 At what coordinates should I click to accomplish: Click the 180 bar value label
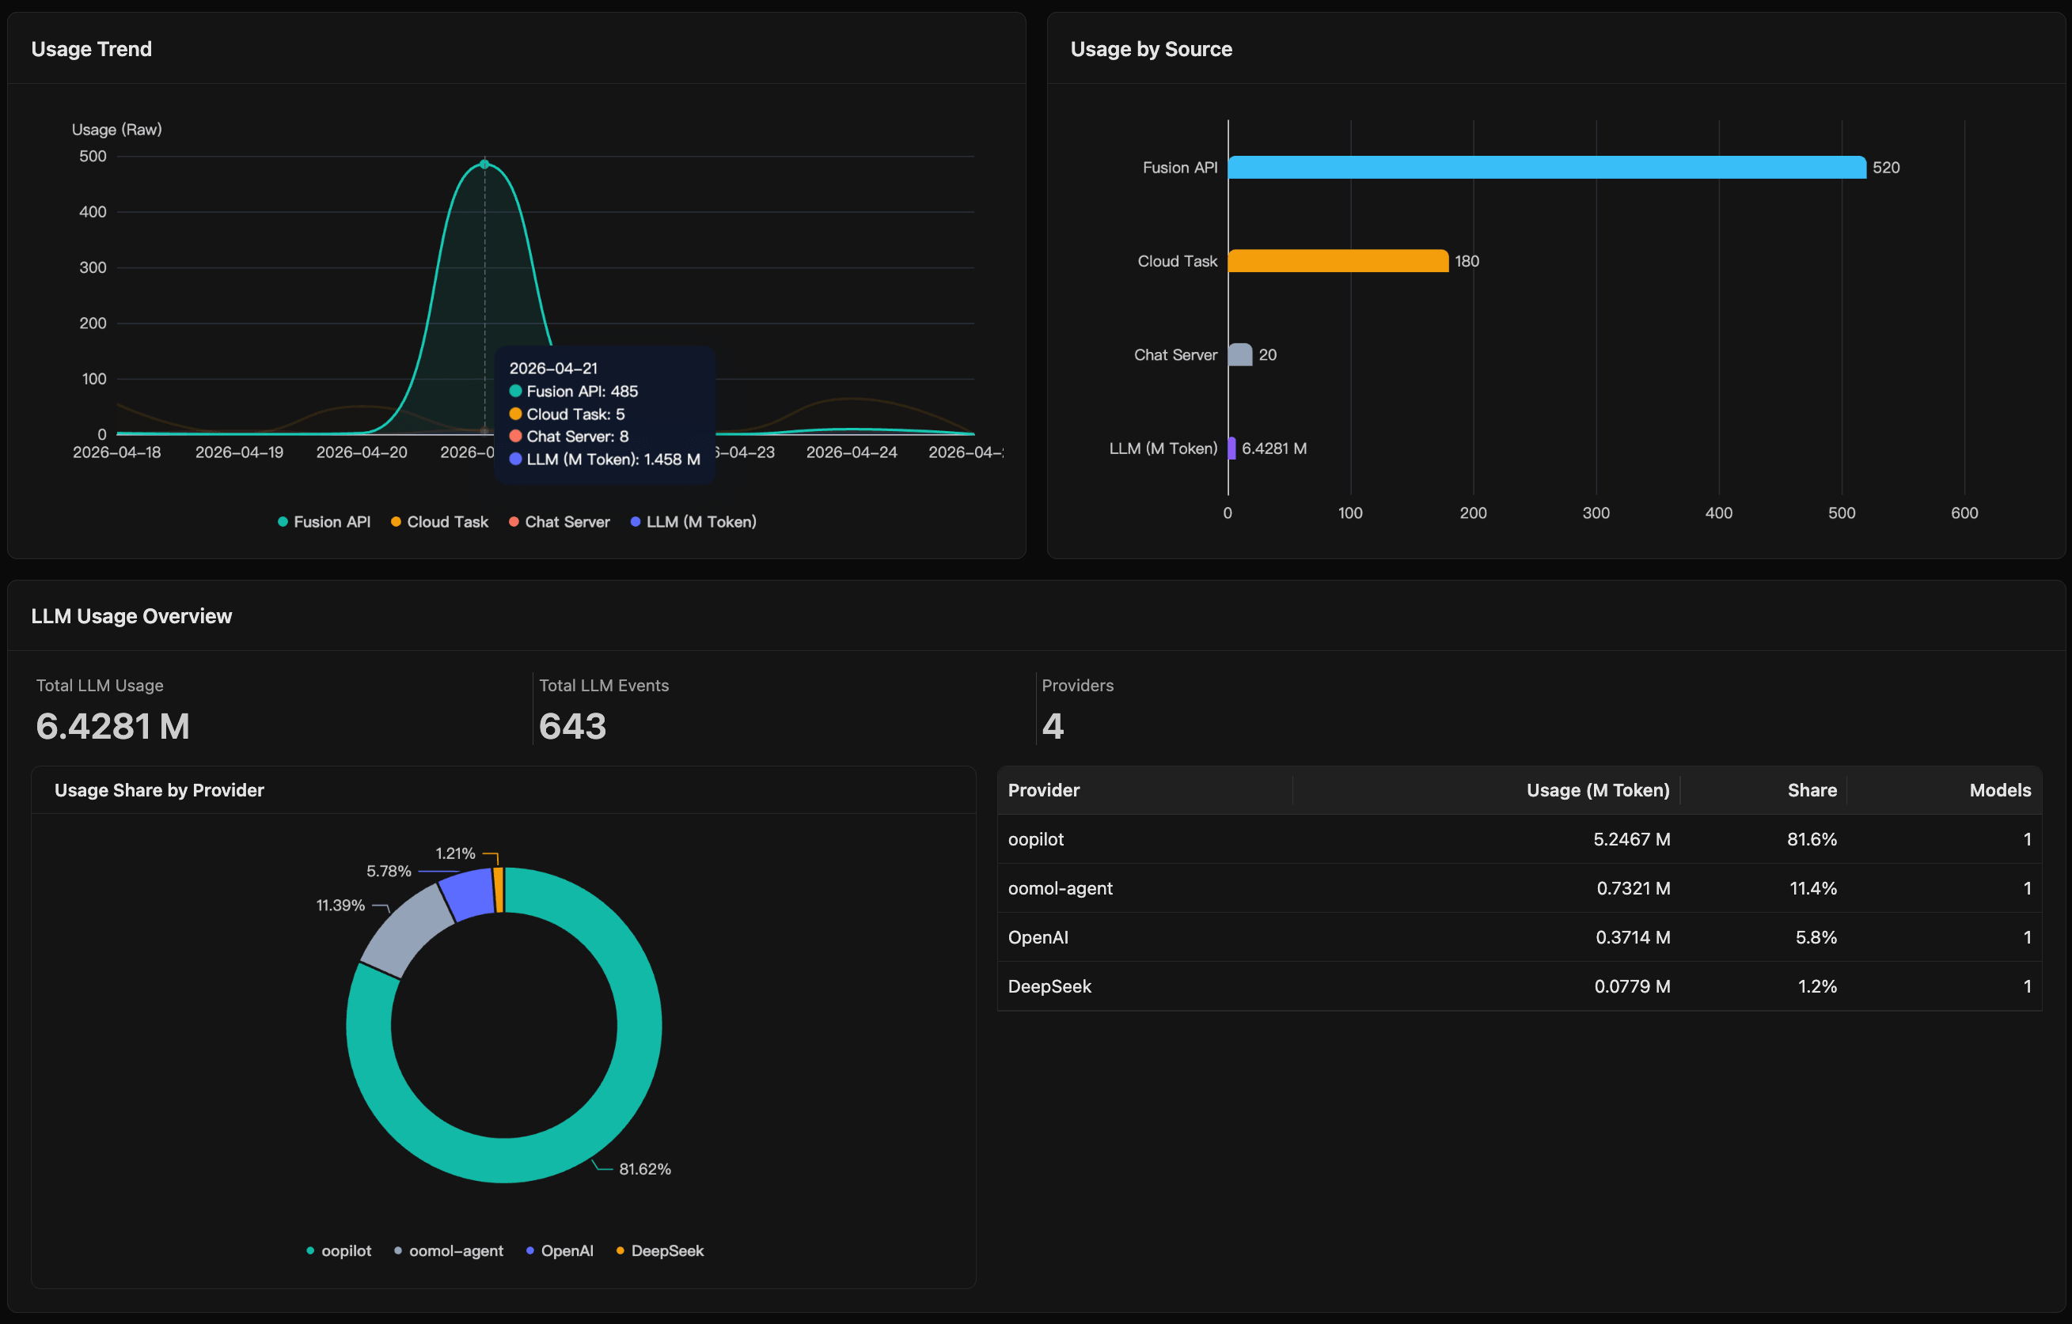pos(1467,261)
